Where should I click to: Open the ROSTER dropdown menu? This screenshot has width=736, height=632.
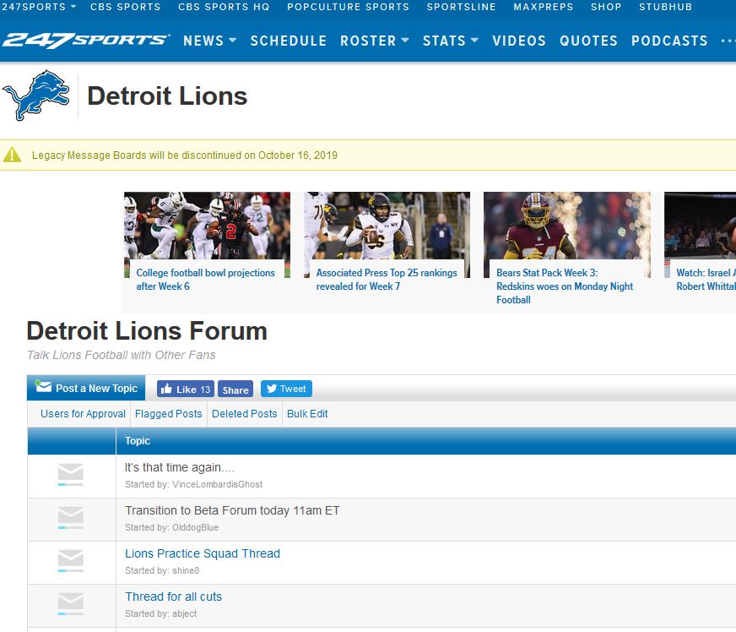point(374,41)
